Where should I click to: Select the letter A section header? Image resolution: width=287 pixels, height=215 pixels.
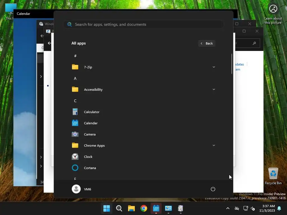click(x=75, y=78)
